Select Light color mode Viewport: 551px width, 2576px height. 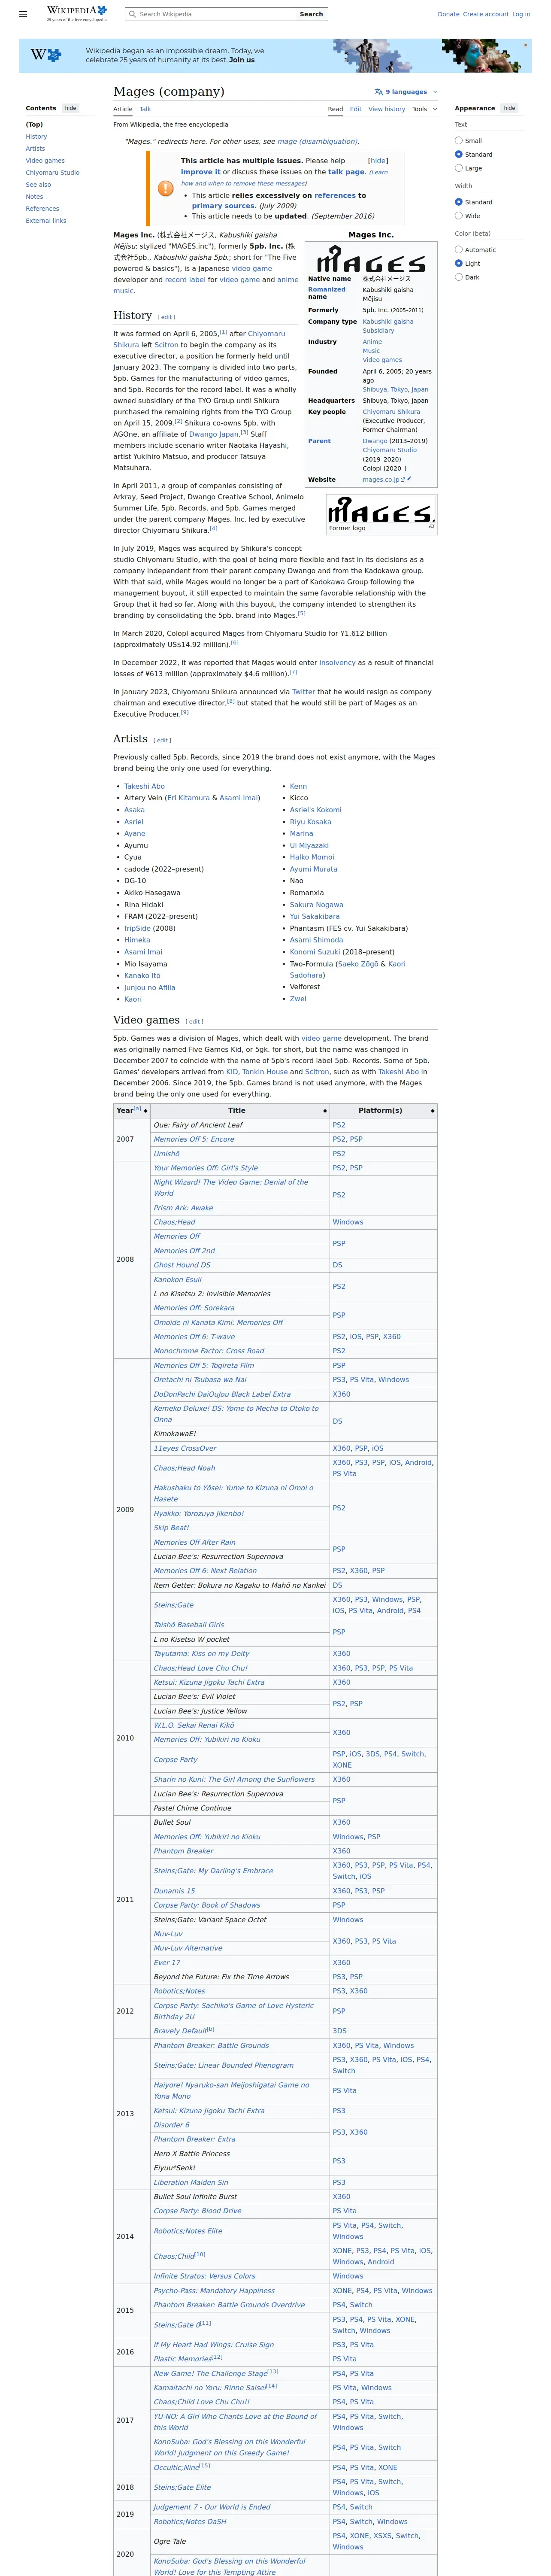pyautogui.click(x=459, y=263)
